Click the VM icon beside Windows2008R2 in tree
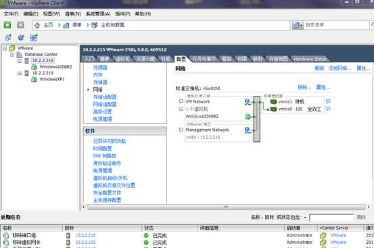 pyautogui.click(x=34, y=67)
